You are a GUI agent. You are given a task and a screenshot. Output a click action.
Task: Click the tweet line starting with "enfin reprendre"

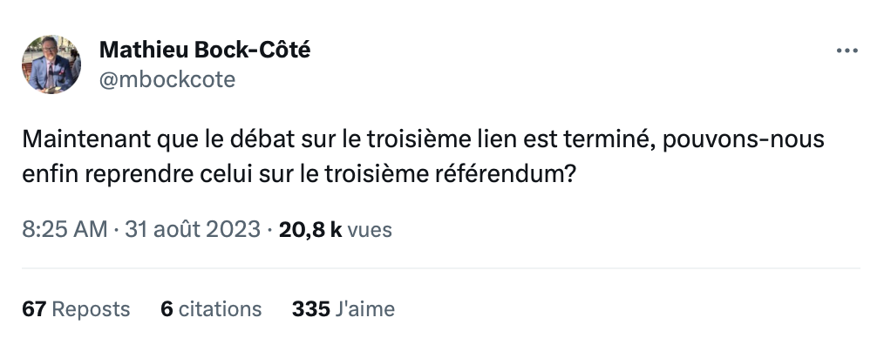click(299, 174)
